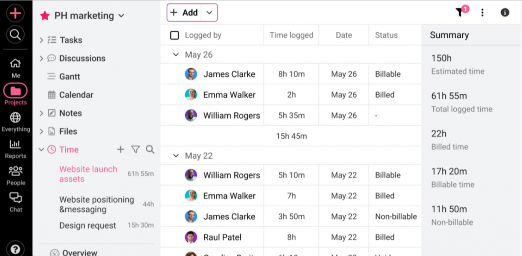
Task: Click the Gantt lines icon in sidebar
Action: click(x=51, y=76)
